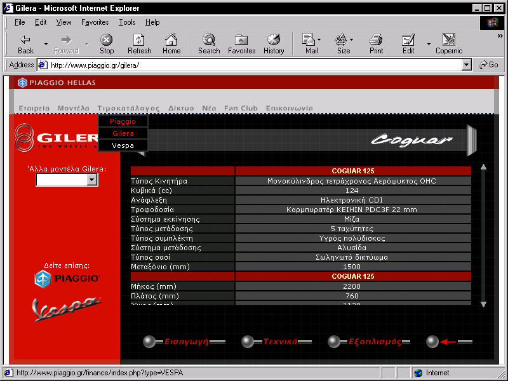
Task: Open the Edit button dropdown arrow
Action: pyautogui.click(x=429, y=44)
